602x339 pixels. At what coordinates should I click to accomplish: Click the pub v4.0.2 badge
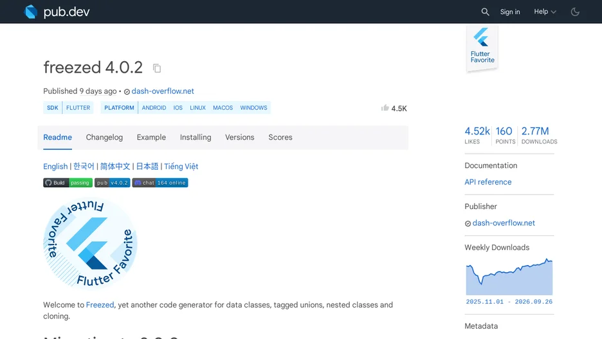(113, 183)
